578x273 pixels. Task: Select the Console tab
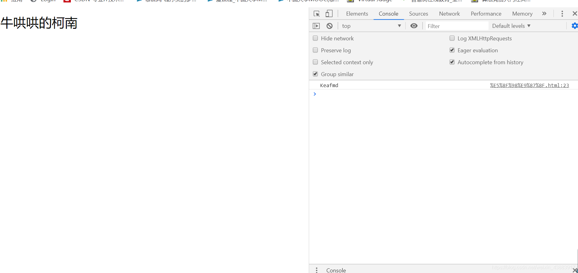coord(389,14)
